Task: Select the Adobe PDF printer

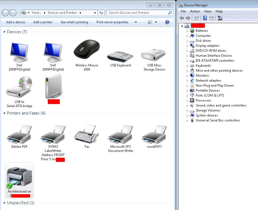Action: coord(19,137)
